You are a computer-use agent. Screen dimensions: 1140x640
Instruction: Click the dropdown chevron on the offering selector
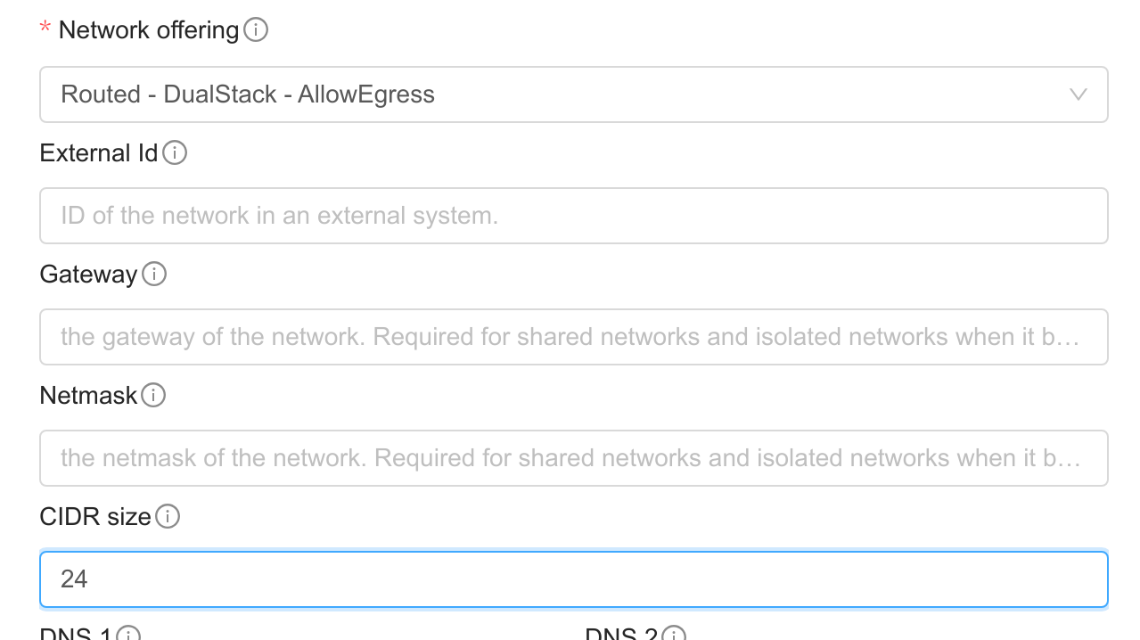[x=1079, y=94]
